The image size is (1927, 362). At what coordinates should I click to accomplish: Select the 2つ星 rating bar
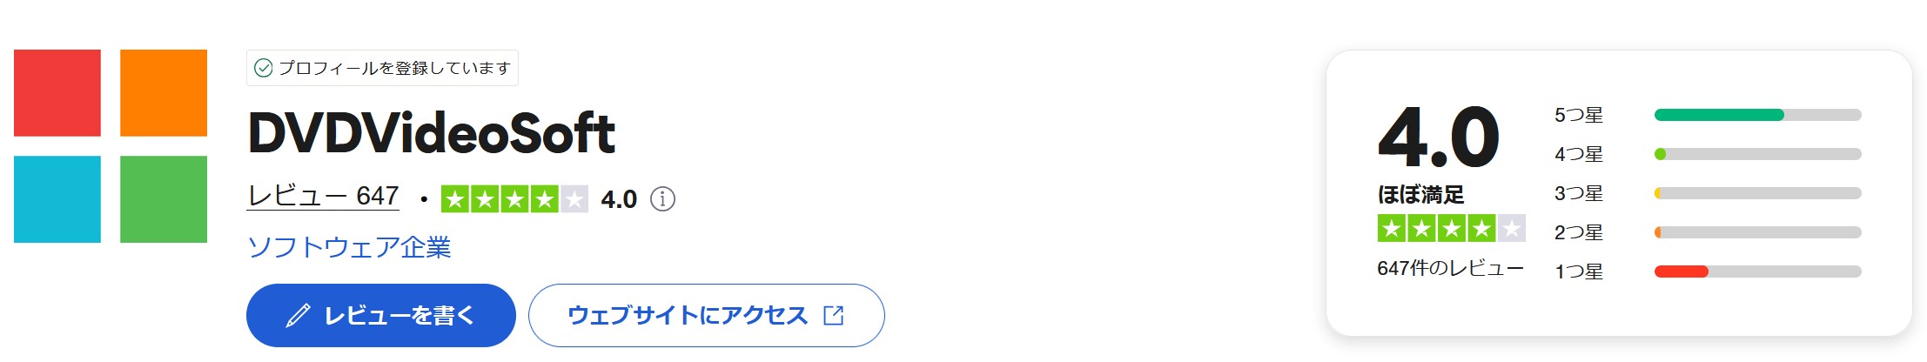pos(1757,232)
